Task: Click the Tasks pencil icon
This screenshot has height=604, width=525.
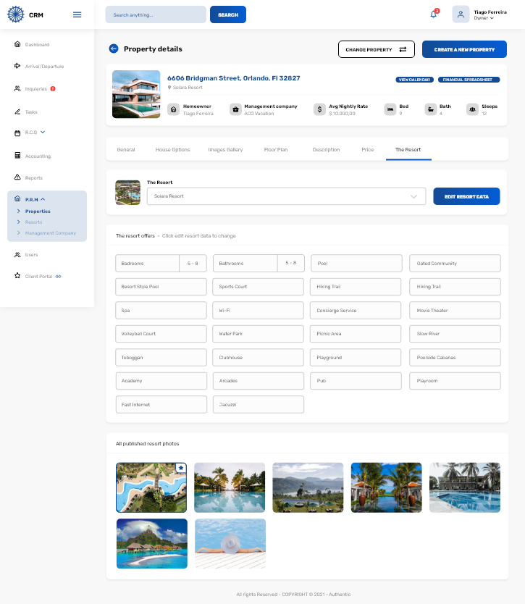Action: click(x=17, y=112)
